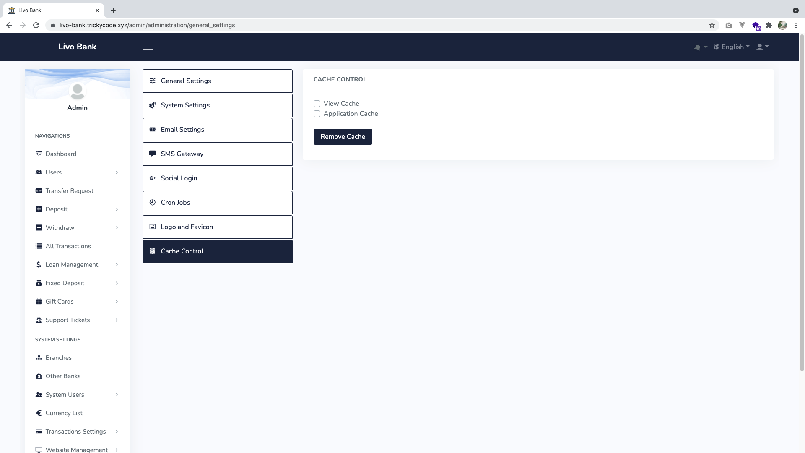Click the Other Banks building icon
805x453 pixels.
coord(39,376)
